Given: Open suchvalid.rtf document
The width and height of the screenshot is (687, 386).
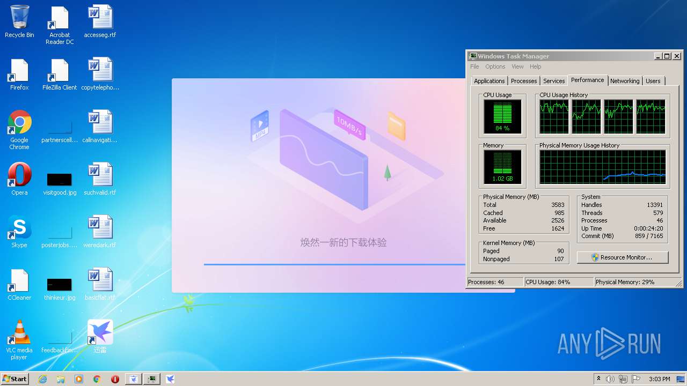Looking at the screenshot, I should (x=100, y=180).
